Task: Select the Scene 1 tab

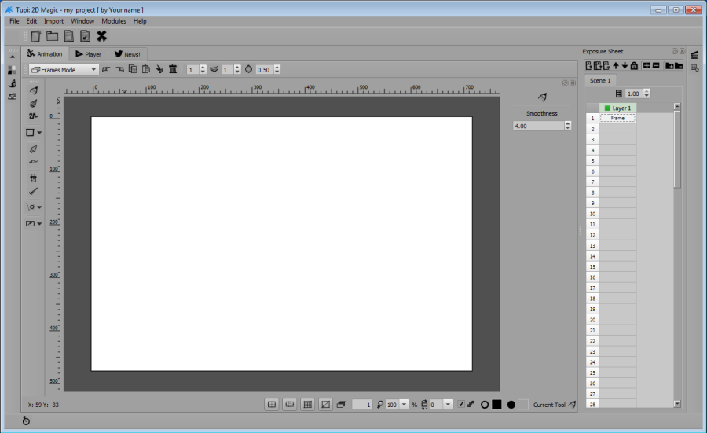Action: (602, 80)
